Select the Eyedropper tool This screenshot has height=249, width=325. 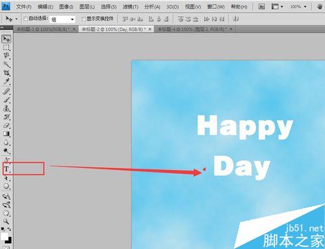[x=6, y=82]
